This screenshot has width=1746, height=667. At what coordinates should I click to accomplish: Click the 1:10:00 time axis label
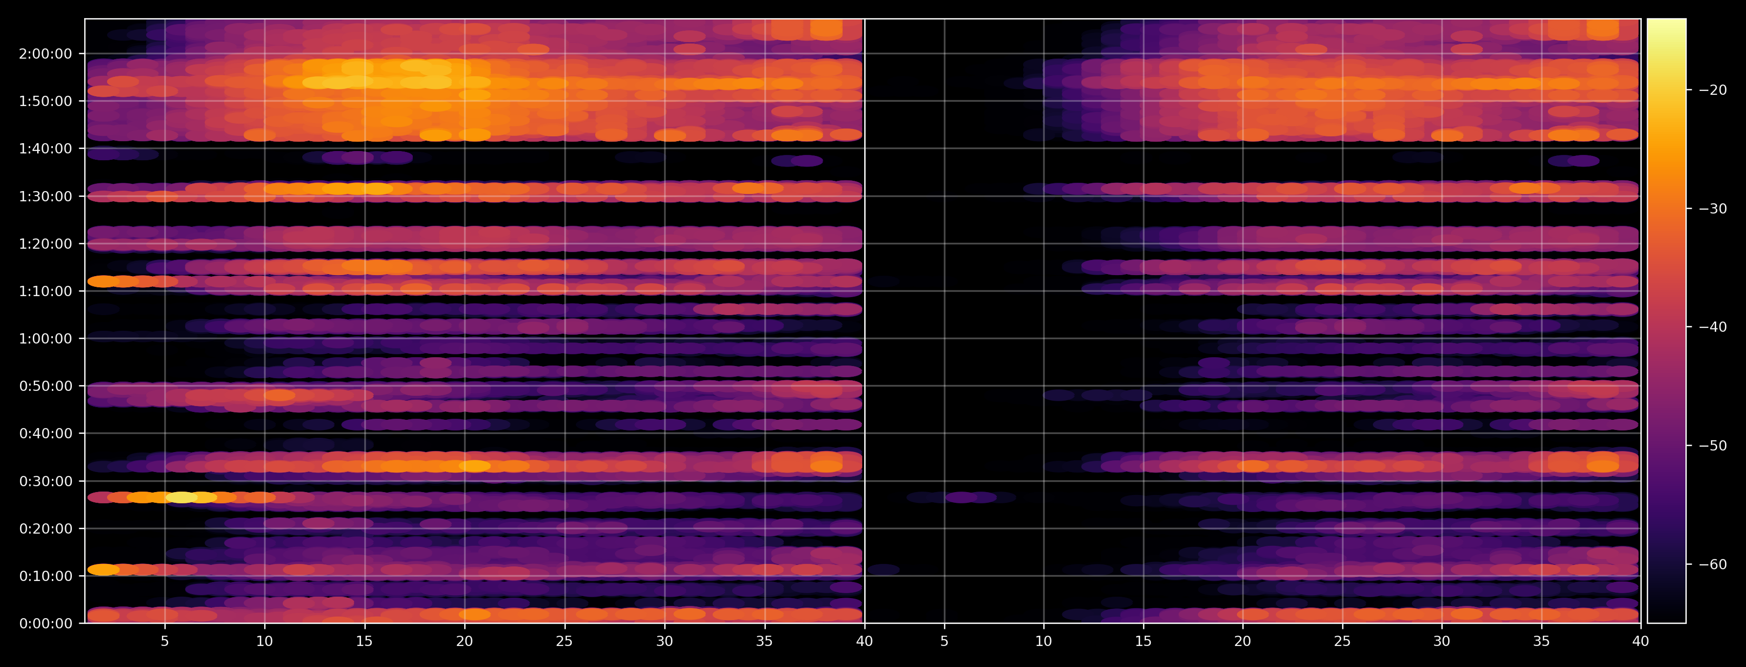45,291
